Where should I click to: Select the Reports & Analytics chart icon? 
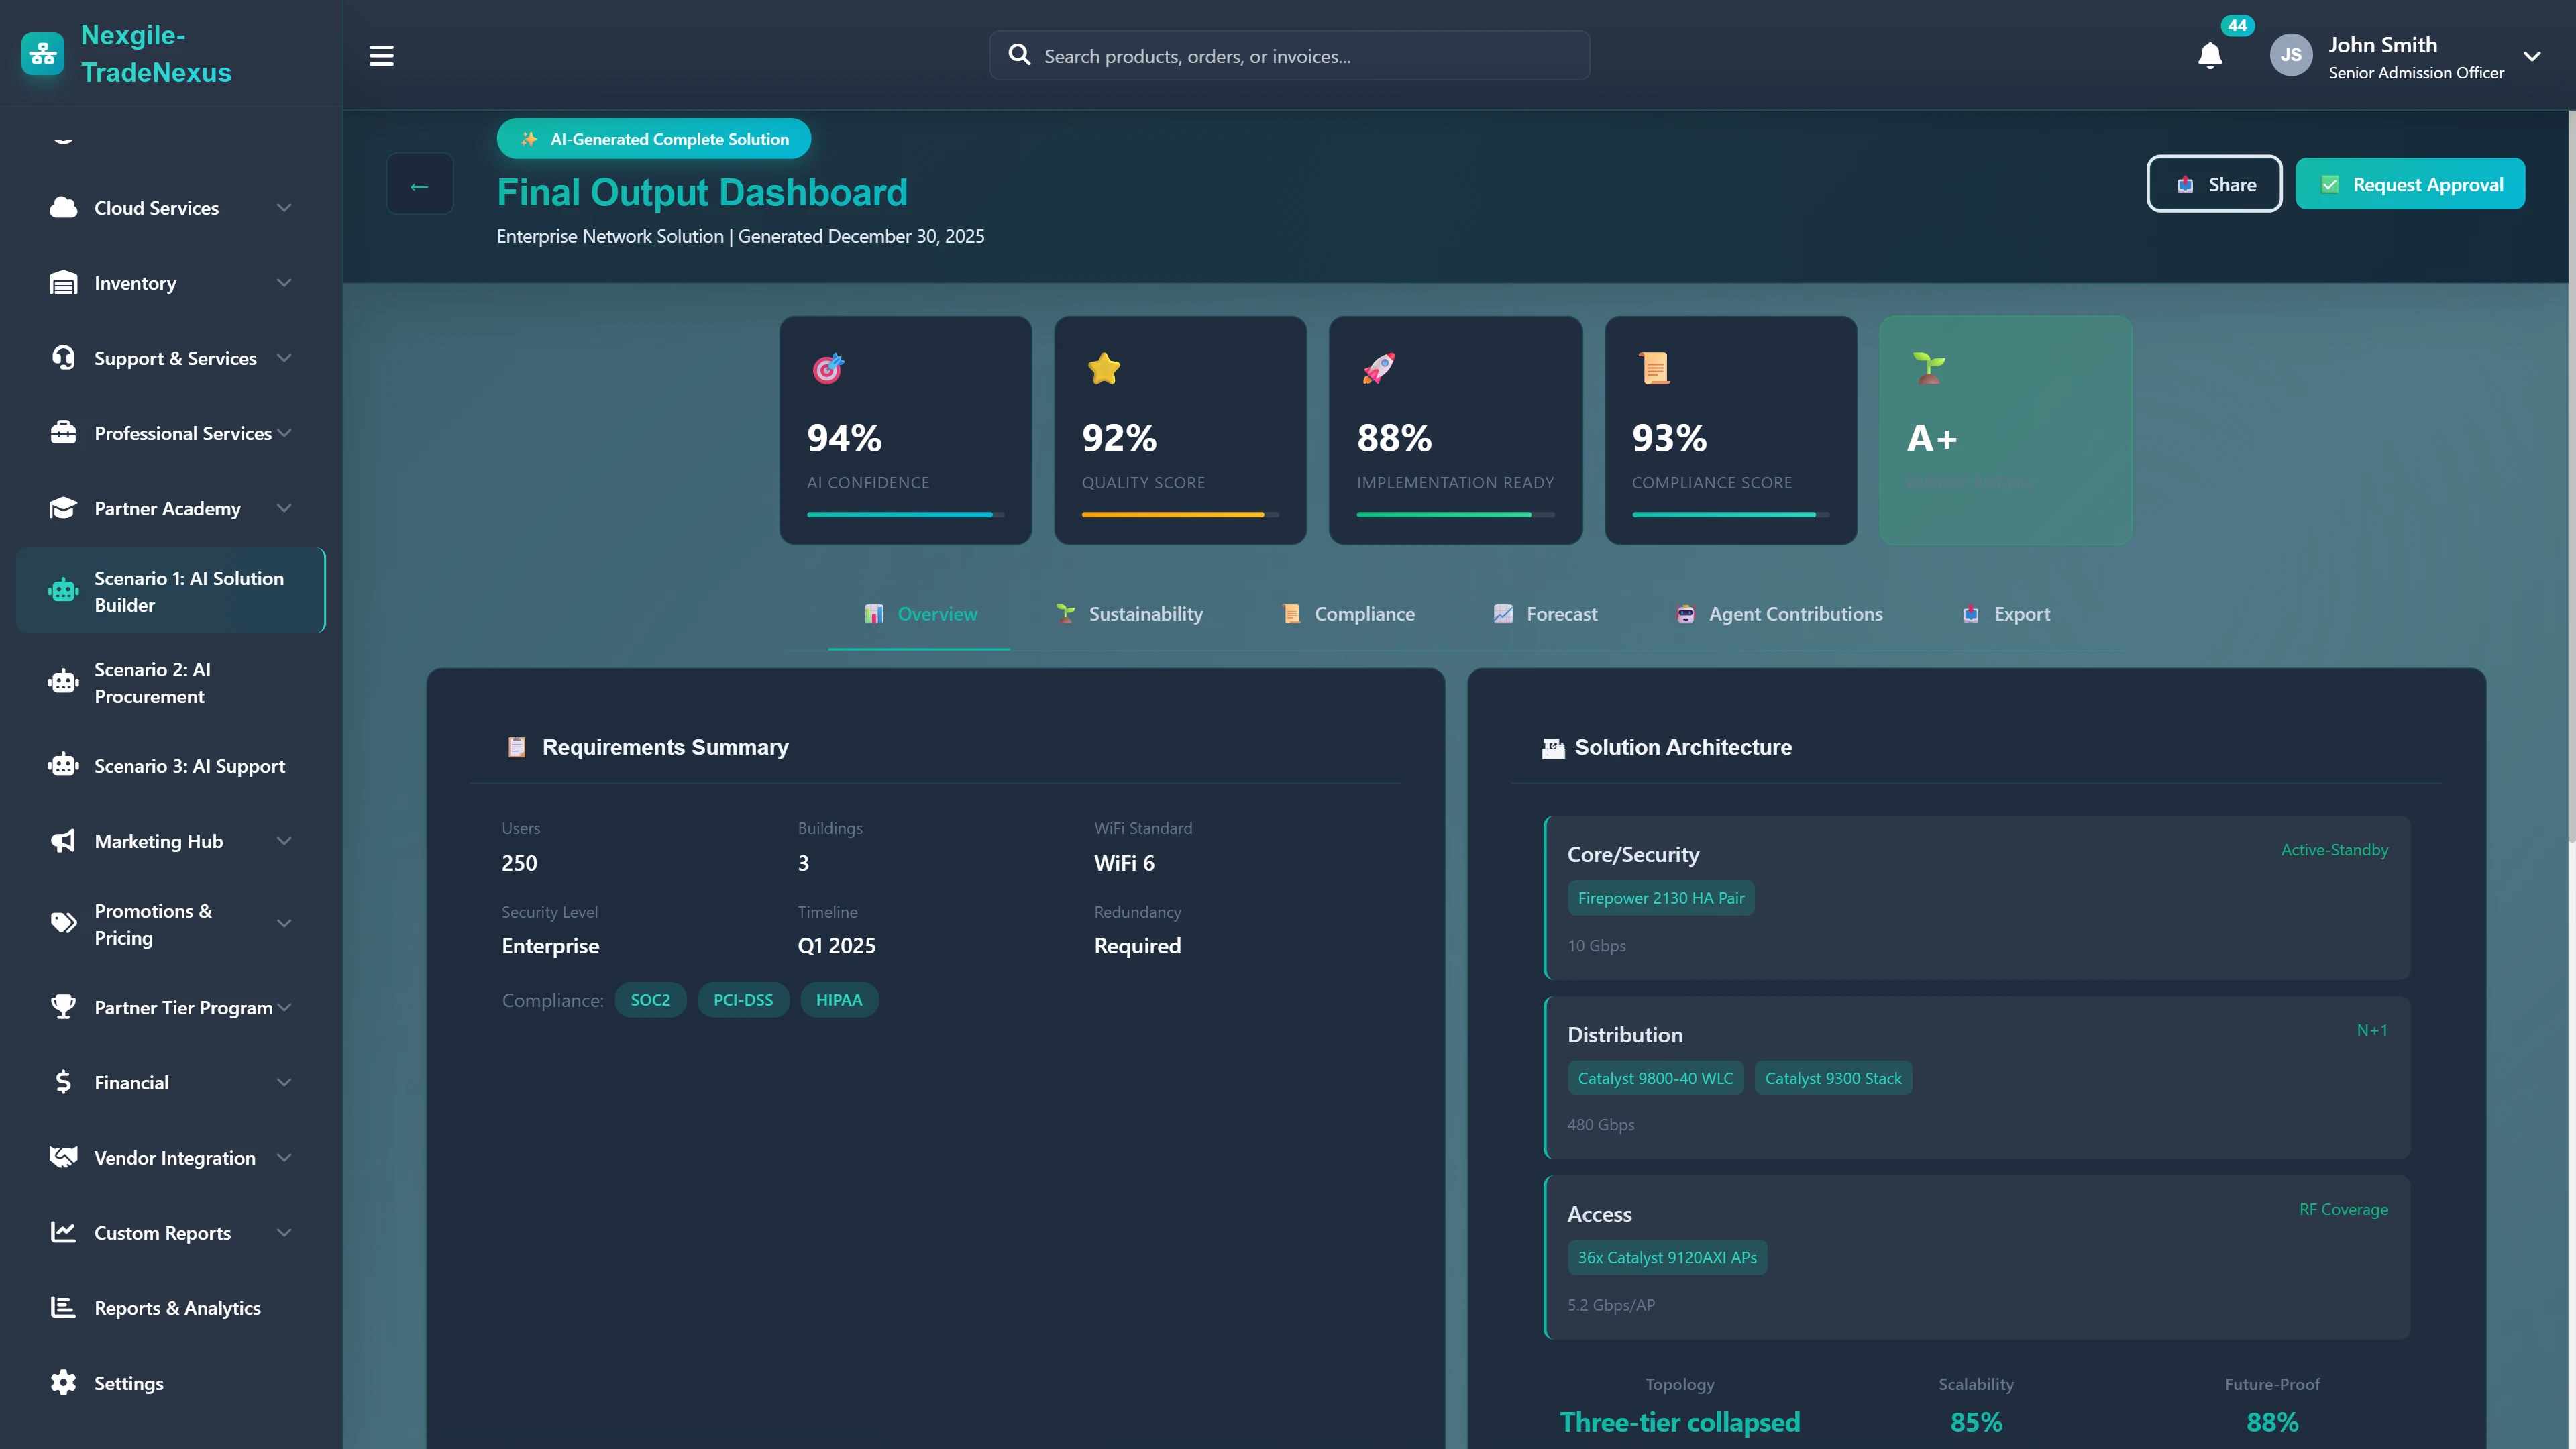63,1307
